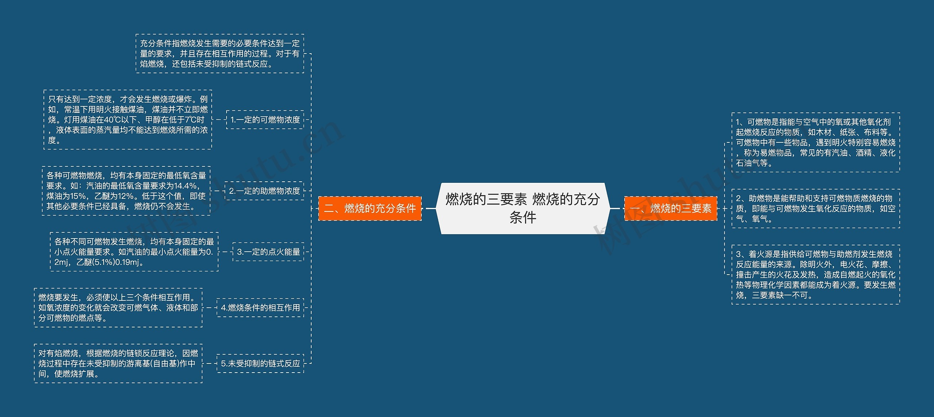This screenshot has width=934, height=417.
Task: Select the note beginning 3、着火源是指供给可燃物
Action: [x=816, y=275]
